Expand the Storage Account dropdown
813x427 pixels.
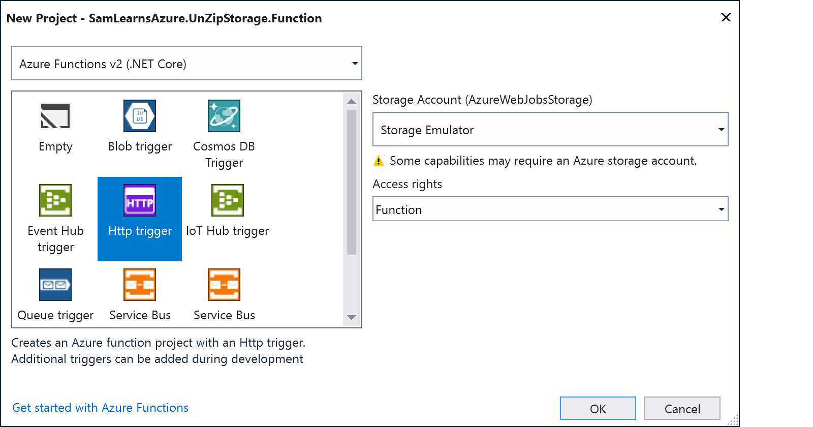[550, 130]
